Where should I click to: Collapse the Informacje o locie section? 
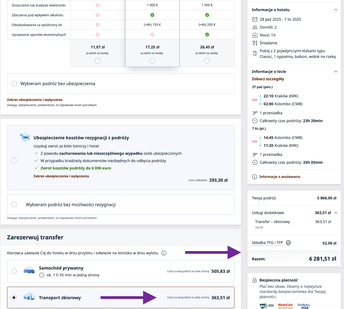pos(336,72)
